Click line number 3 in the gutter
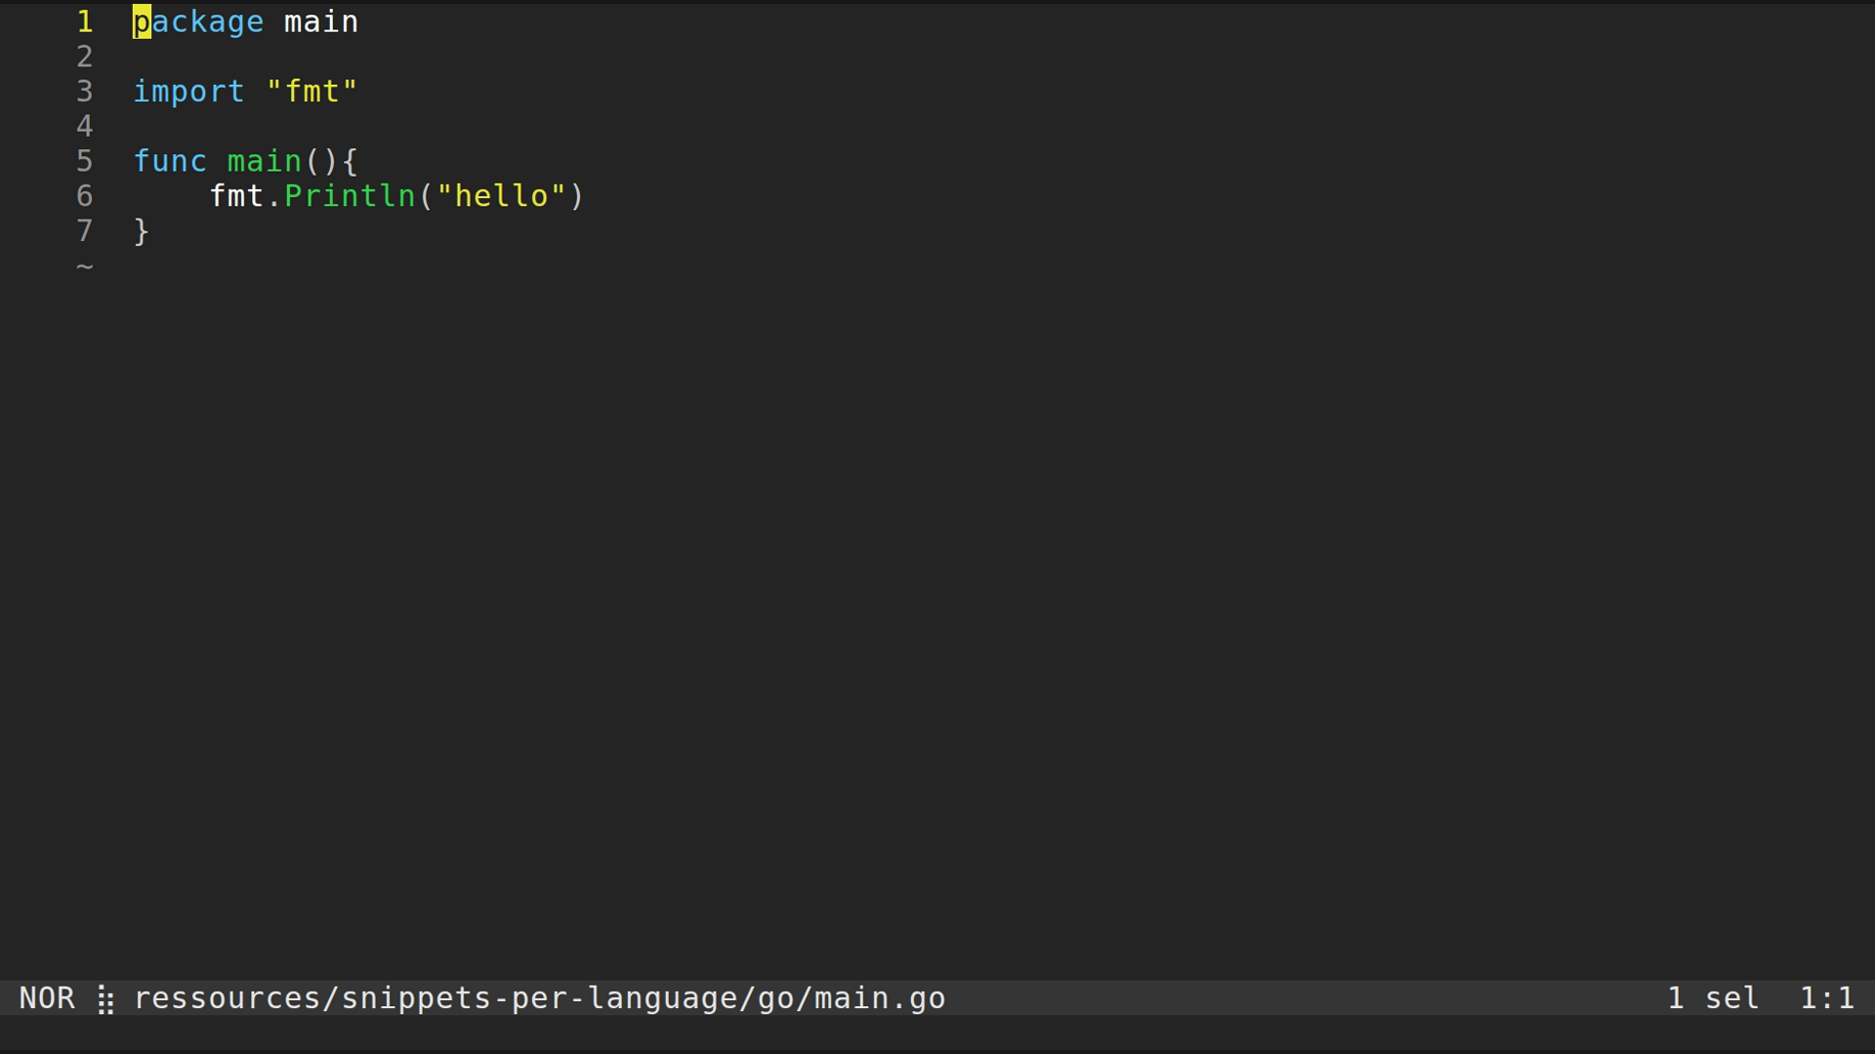The image size is (1875, 1054). tap(85, 92)
